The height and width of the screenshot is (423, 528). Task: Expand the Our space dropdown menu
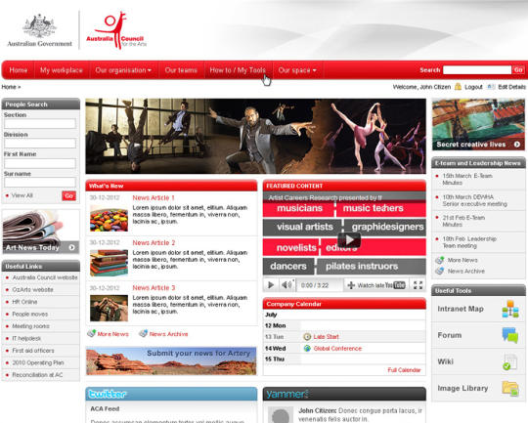point(297,70)
